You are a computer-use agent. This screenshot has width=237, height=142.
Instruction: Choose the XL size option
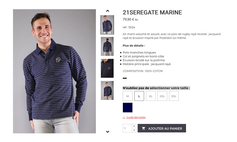(151, 96)
